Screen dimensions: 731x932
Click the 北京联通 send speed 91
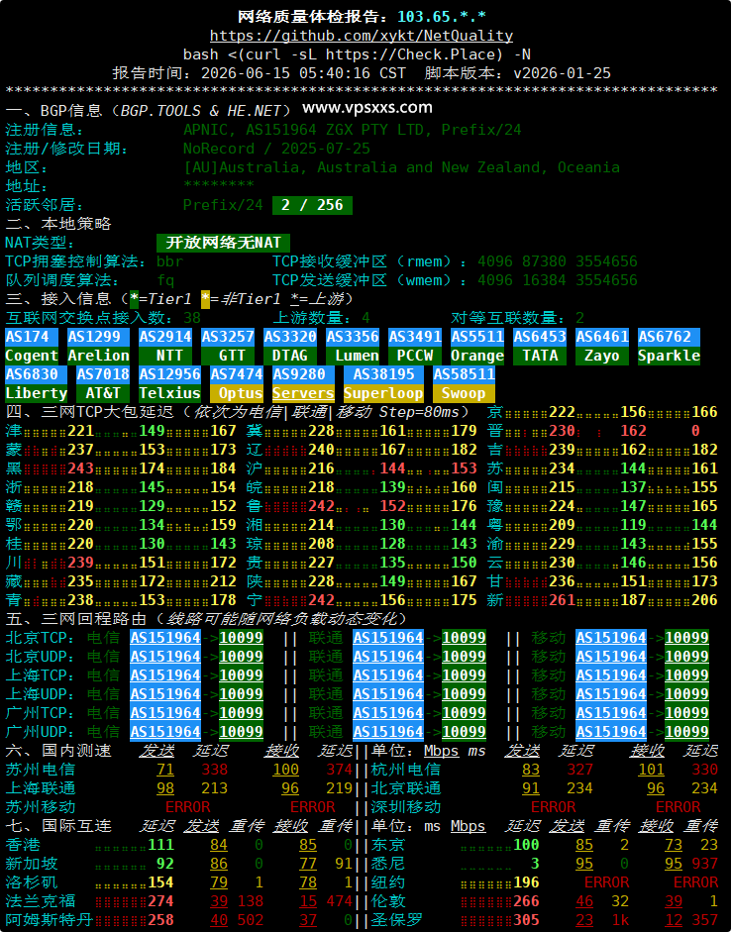click(x=531, y=788)
